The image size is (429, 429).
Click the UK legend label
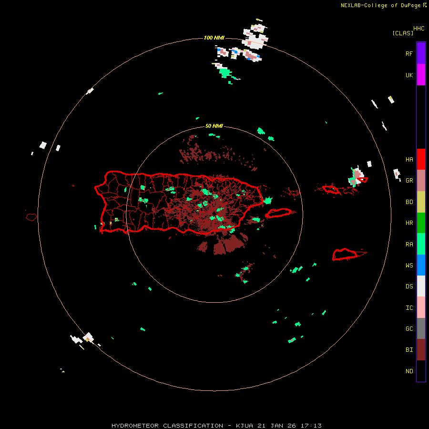click(409, 75)
